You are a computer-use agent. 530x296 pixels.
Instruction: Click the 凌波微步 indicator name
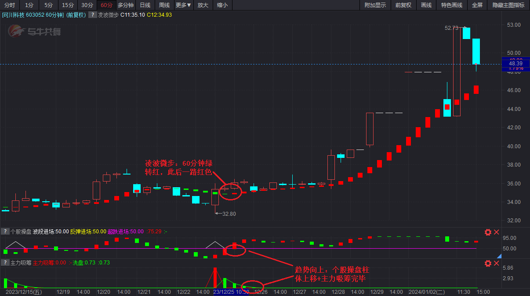point(108,15)
